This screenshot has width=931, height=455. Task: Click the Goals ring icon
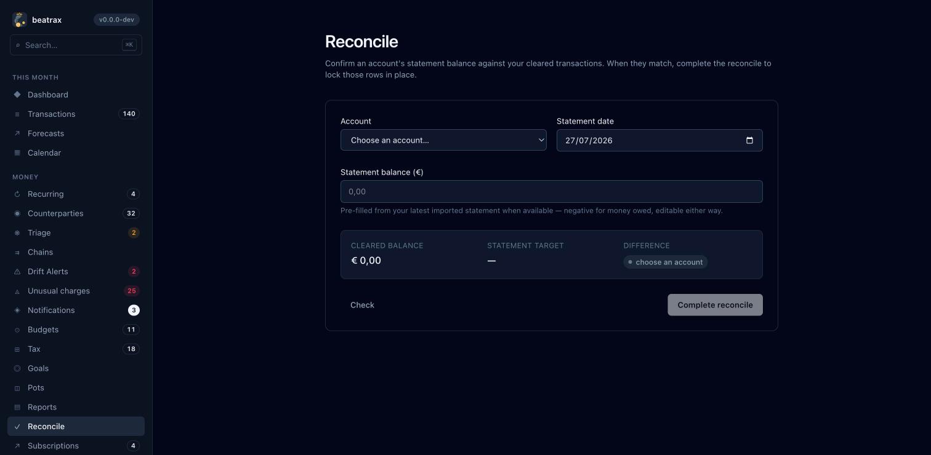click(17, 368)
